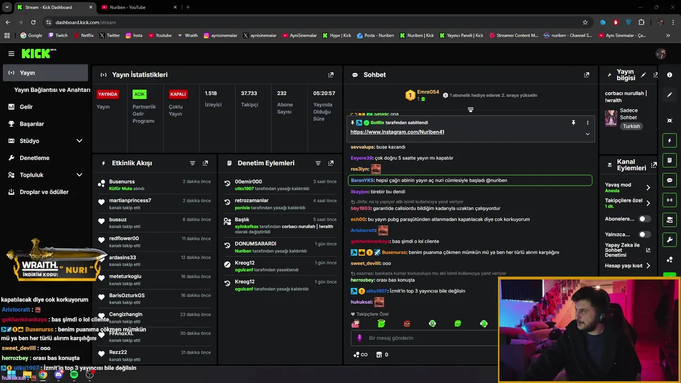Open the profile avatar menu
This screenshot has width=681, height=383.
pos(661,53)
